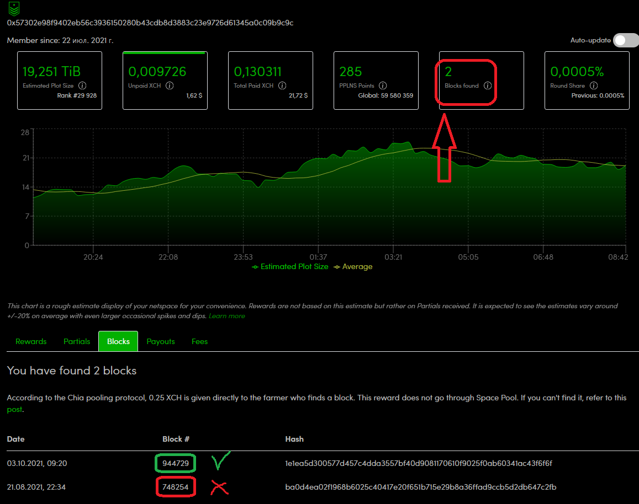Open info icon next to Blocks found
This screenshot has width=639, height=504.
coord(488,85)
